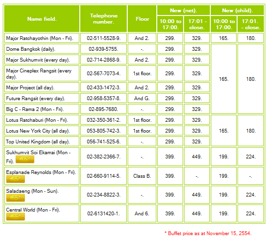
Task: Select phone number 02-567-7073-4.
Action: [104, 73]
